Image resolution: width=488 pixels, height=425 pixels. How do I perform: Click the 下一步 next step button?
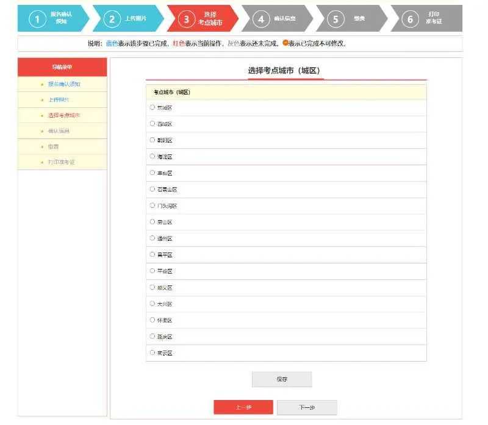click(x=306, y=407)
